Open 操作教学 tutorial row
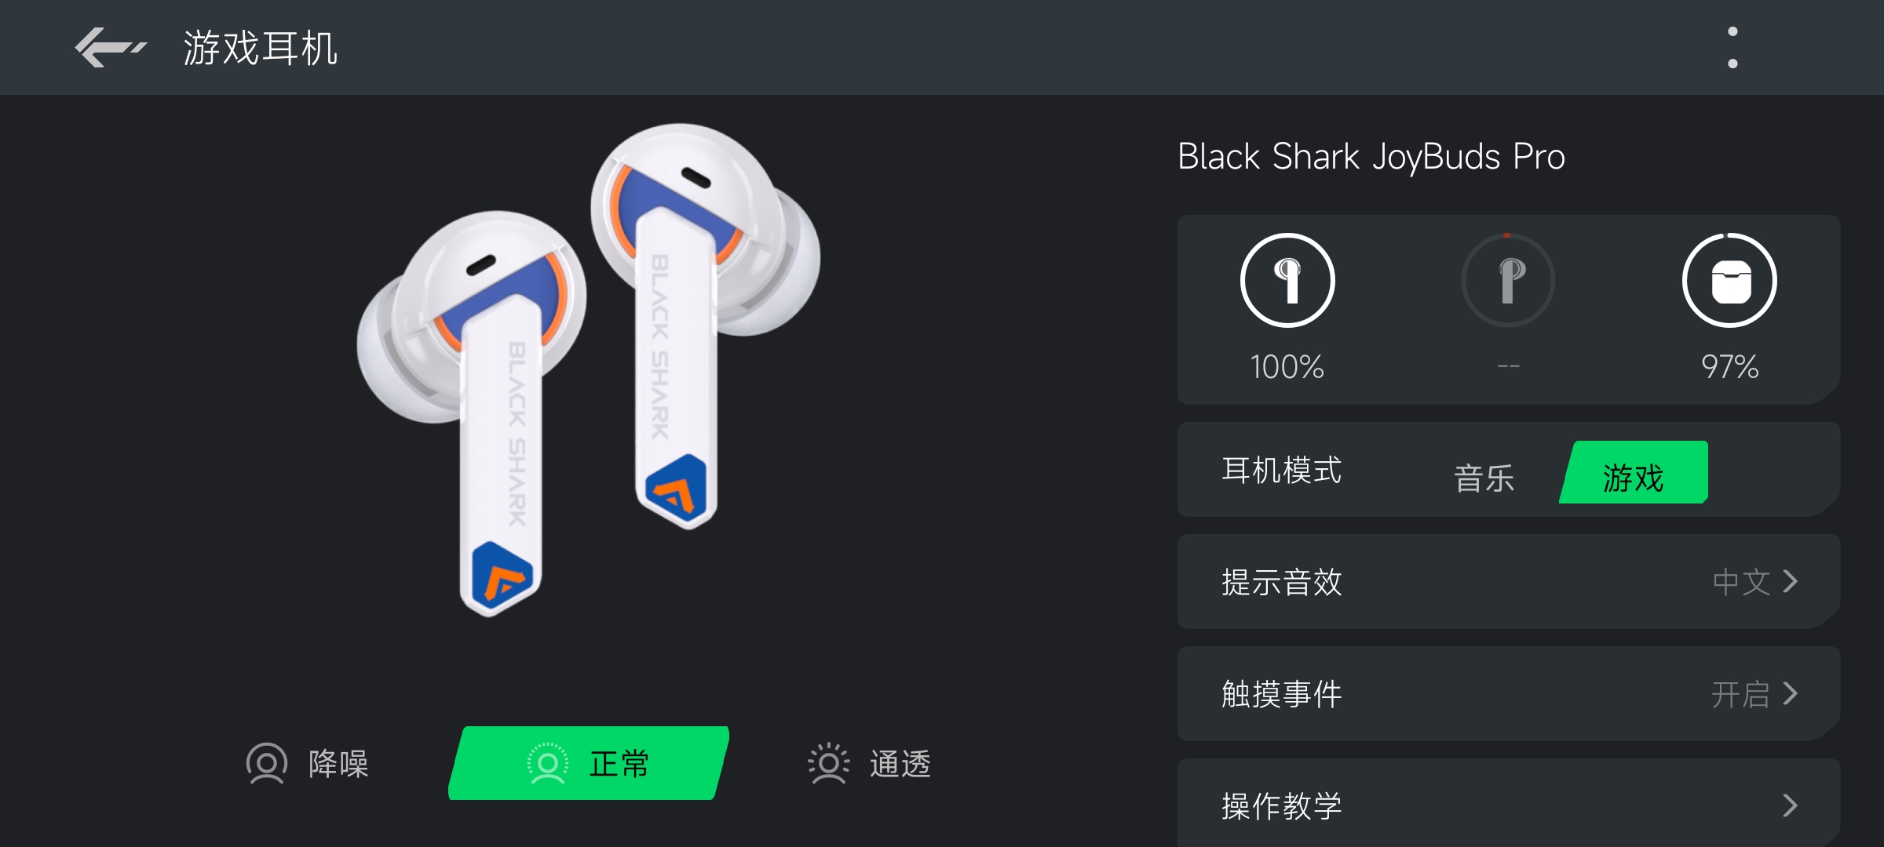Image resolution: width=1884 pixels, height=847 pixels. point(1508,803)
